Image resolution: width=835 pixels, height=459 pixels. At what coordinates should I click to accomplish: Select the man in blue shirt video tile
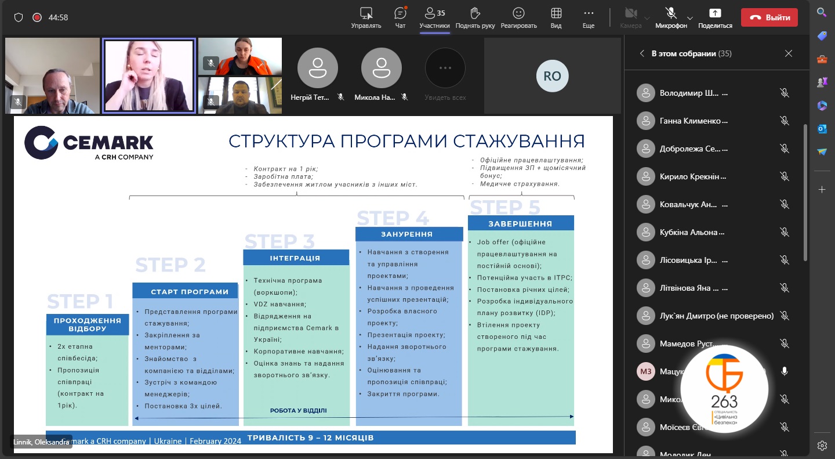[53, 75]
